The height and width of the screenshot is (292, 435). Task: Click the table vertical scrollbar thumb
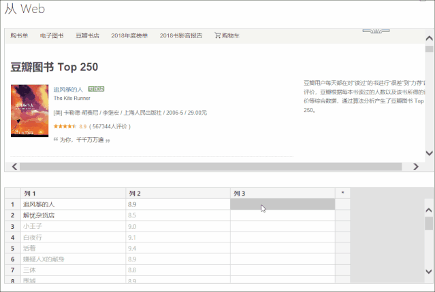pyautogui.click(x=429, y=223)
